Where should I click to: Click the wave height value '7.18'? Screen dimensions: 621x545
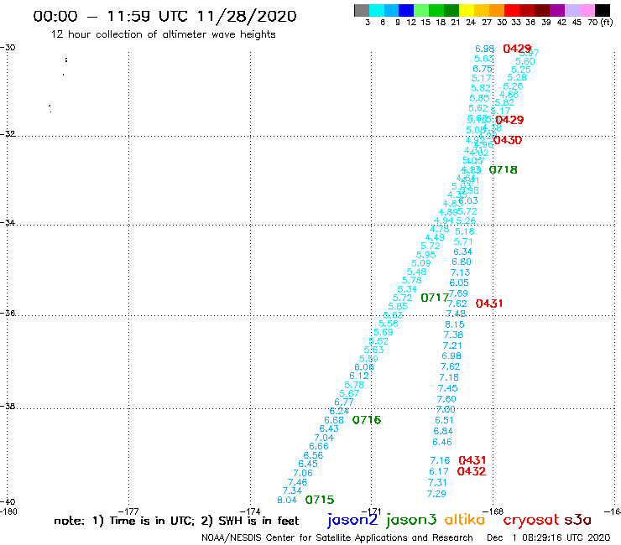(449, 377)
